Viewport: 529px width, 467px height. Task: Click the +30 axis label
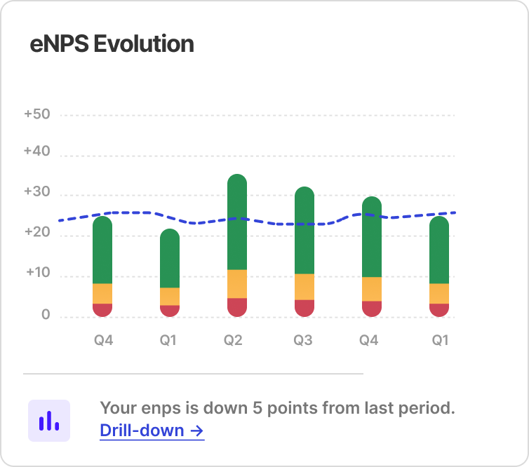(x=37, y=191)
